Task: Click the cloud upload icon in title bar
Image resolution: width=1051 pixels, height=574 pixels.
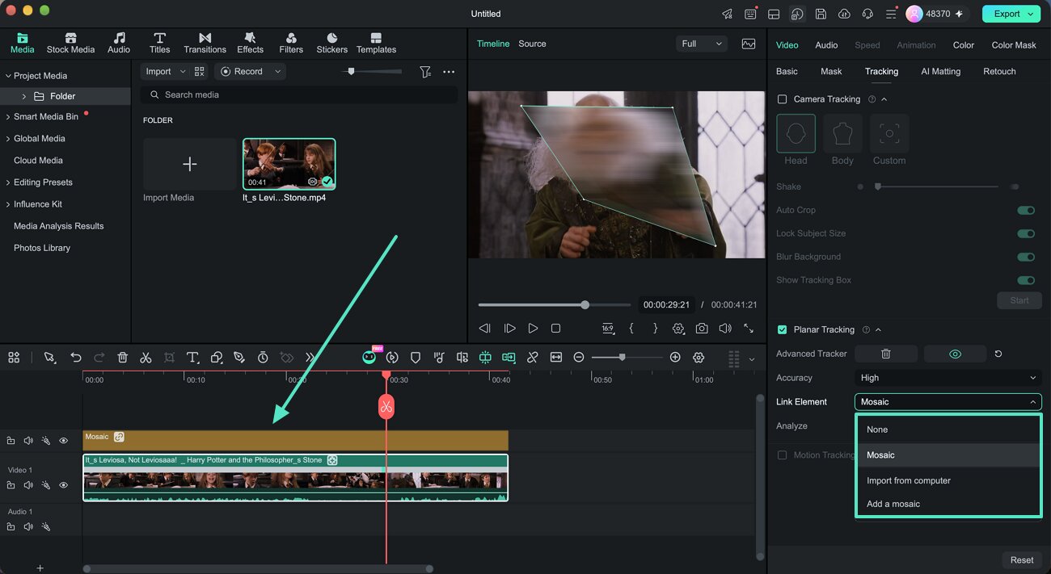Action: tap(844, 14)
